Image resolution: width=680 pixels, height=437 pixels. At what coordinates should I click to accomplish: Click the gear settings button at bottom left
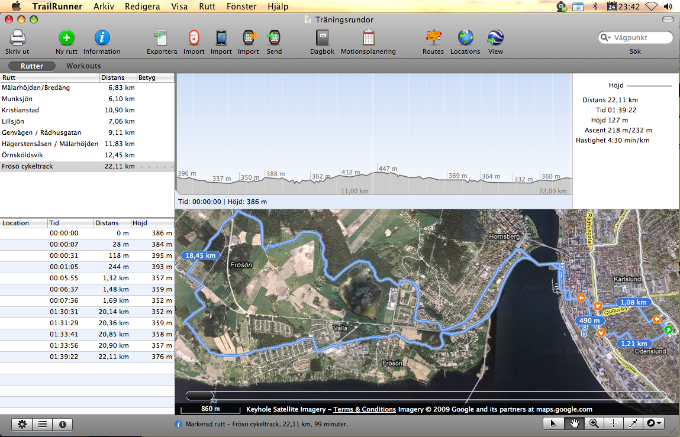tap(22, 425)
